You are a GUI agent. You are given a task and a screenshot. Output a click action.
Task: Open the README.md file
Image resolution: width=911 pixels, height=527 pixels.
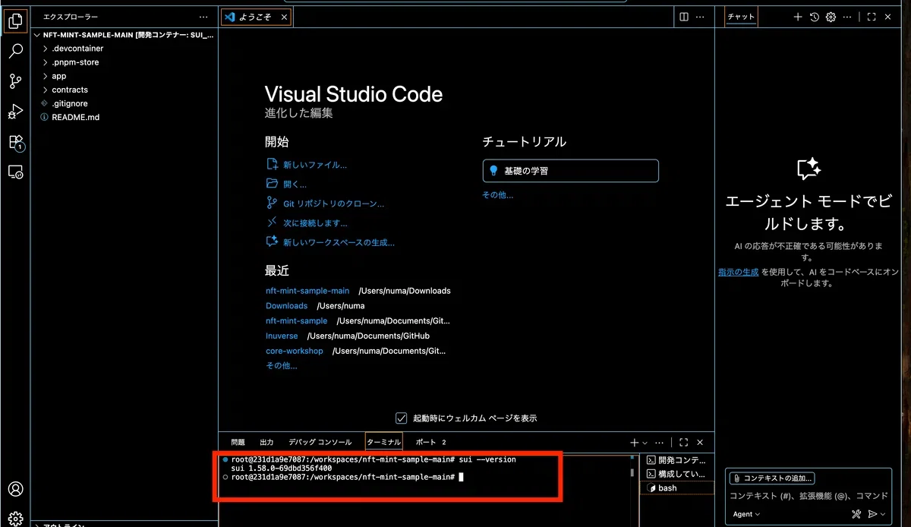(75, 117)
